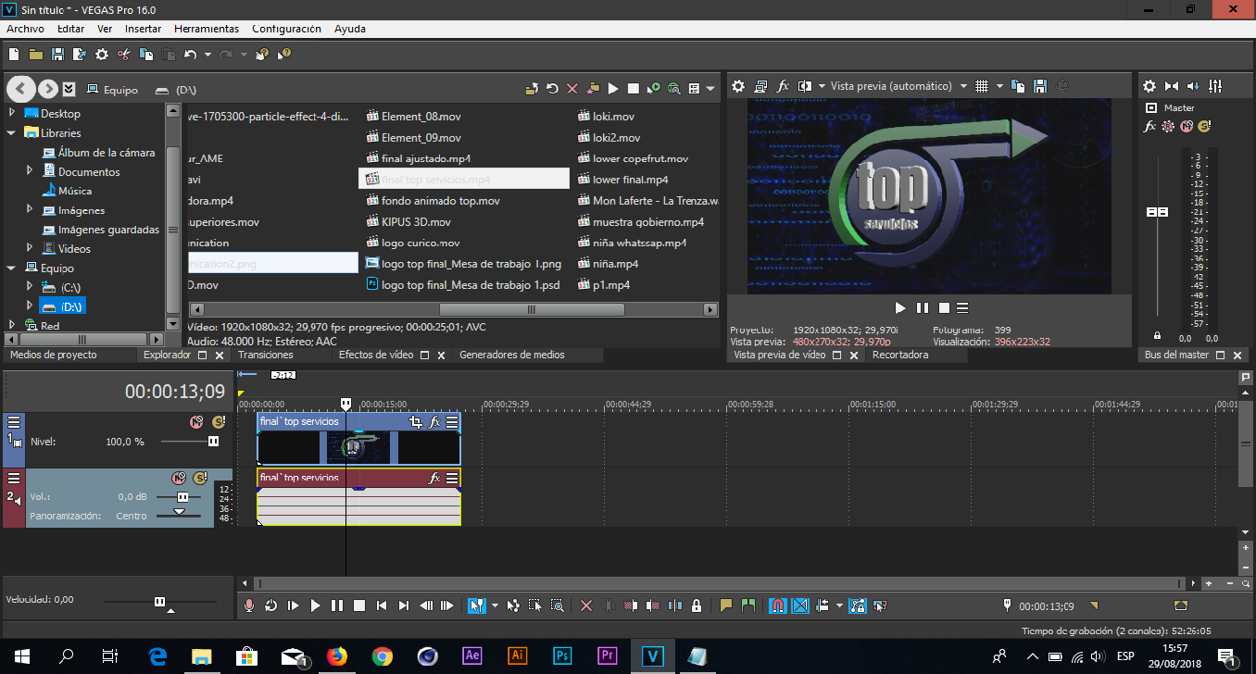
Task: Switch to Generadores de medios tab
Action: pos(512,355)
